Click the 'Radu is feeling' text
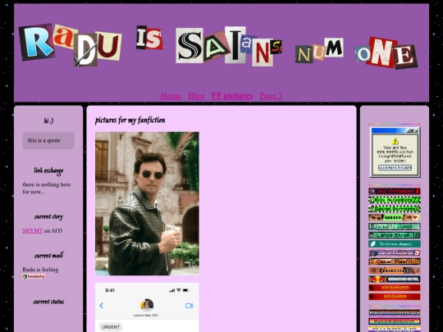This screenshot has height=332, width=443. 40,270
